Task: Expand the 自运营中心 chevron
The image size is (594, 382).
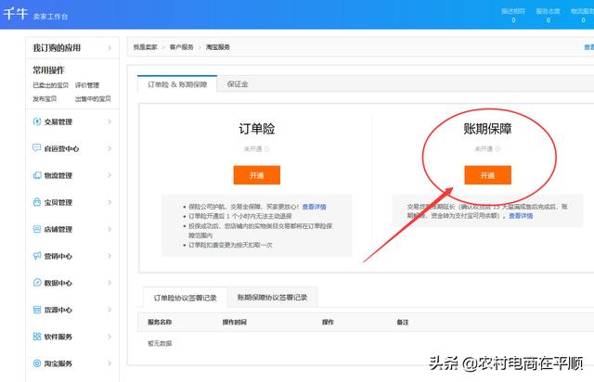Action: (x=110, y=148)
